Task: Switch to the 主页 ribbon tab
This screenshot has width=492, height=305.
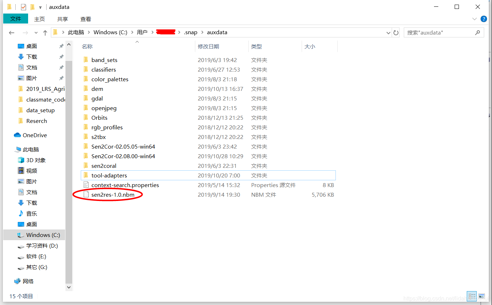Action: point(39,19)
